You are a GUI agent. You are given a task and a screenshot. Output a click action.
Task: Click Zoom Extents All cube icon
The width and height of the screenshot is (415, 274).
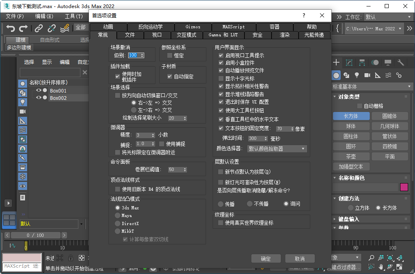(x=390, y=258)
